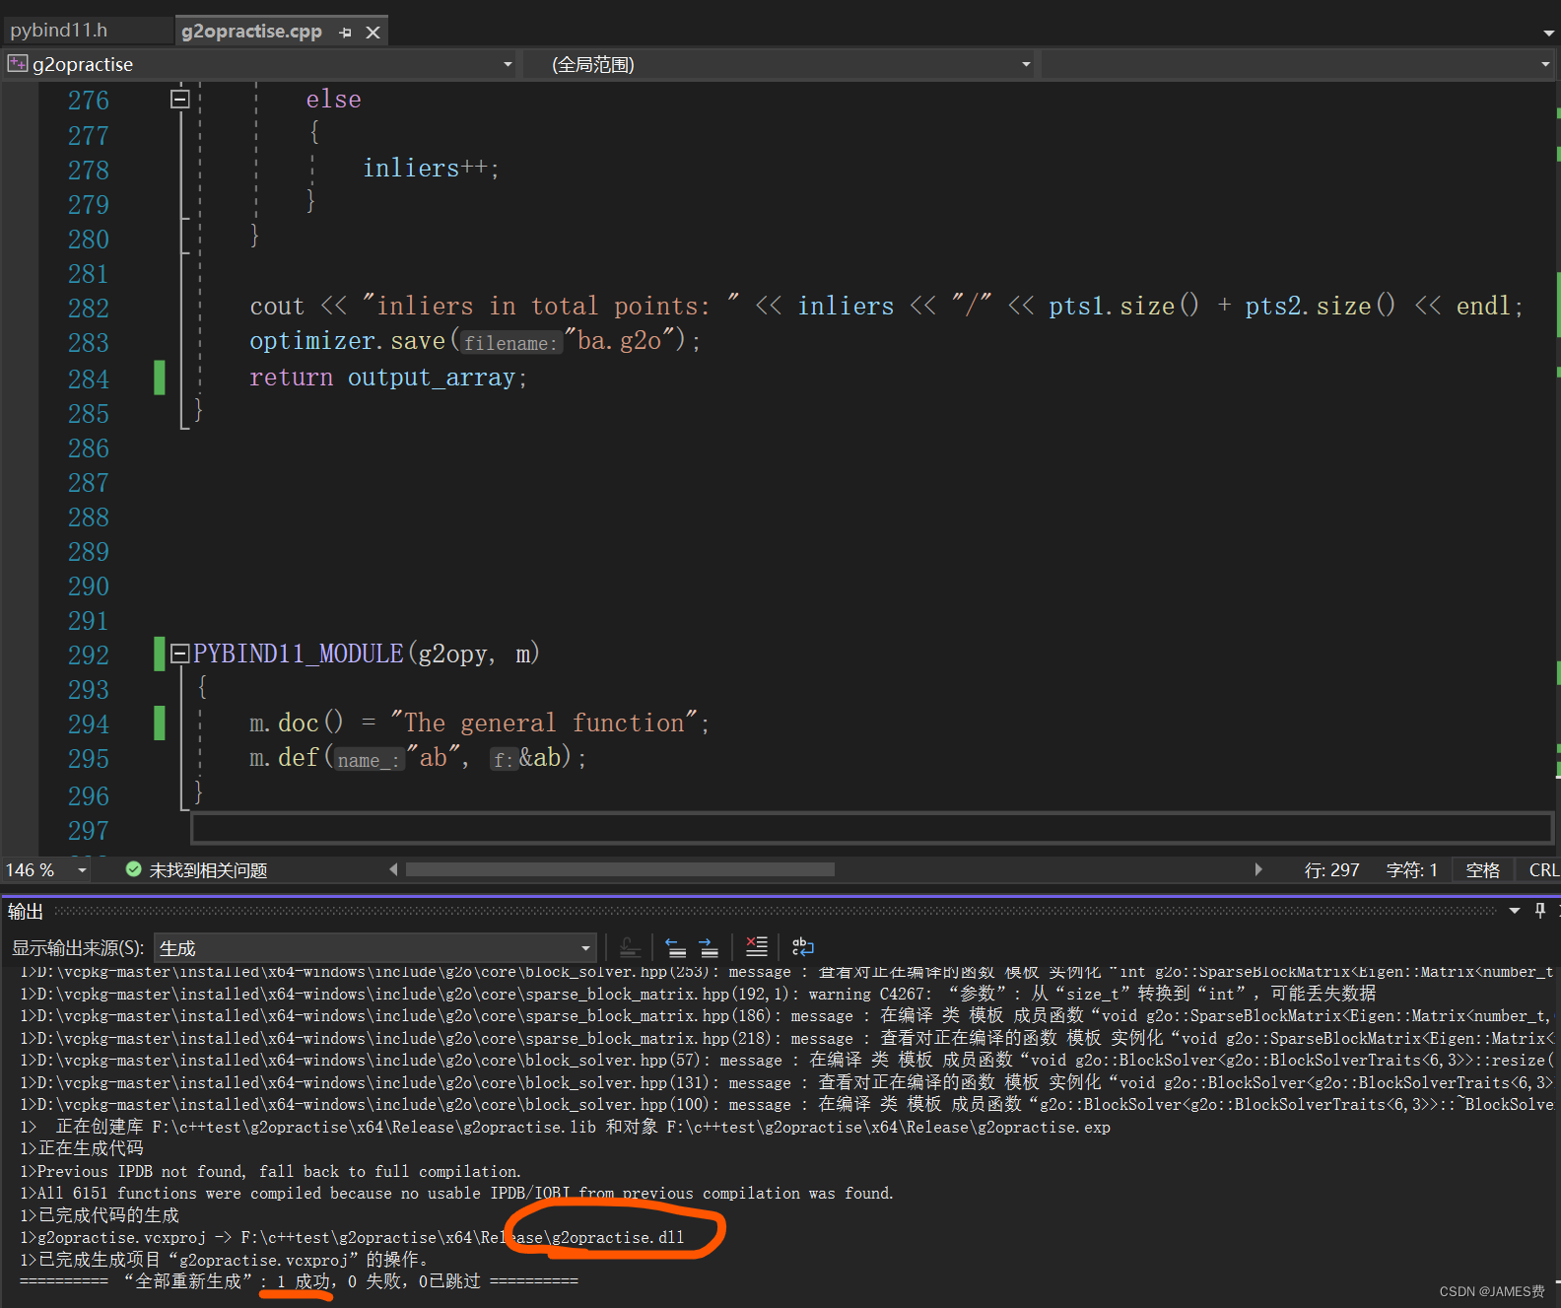Go to next message in output
Screen dimensions: 1561x1308
point(709,948)
